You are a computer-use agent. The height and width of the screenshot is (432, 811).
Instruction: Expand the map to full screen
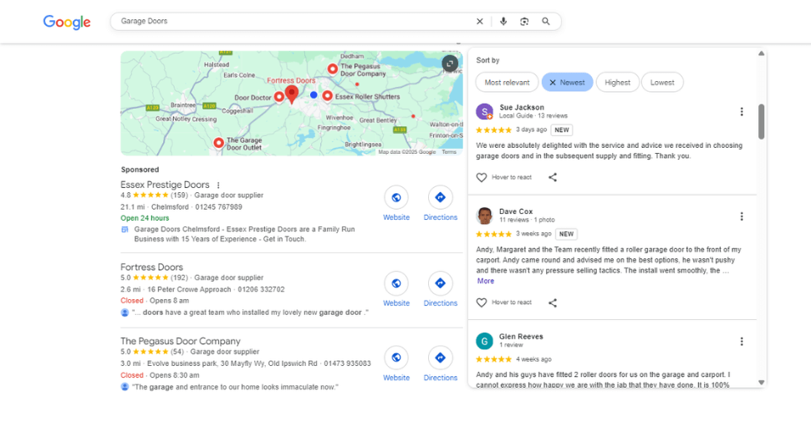(x=450, y=64)
